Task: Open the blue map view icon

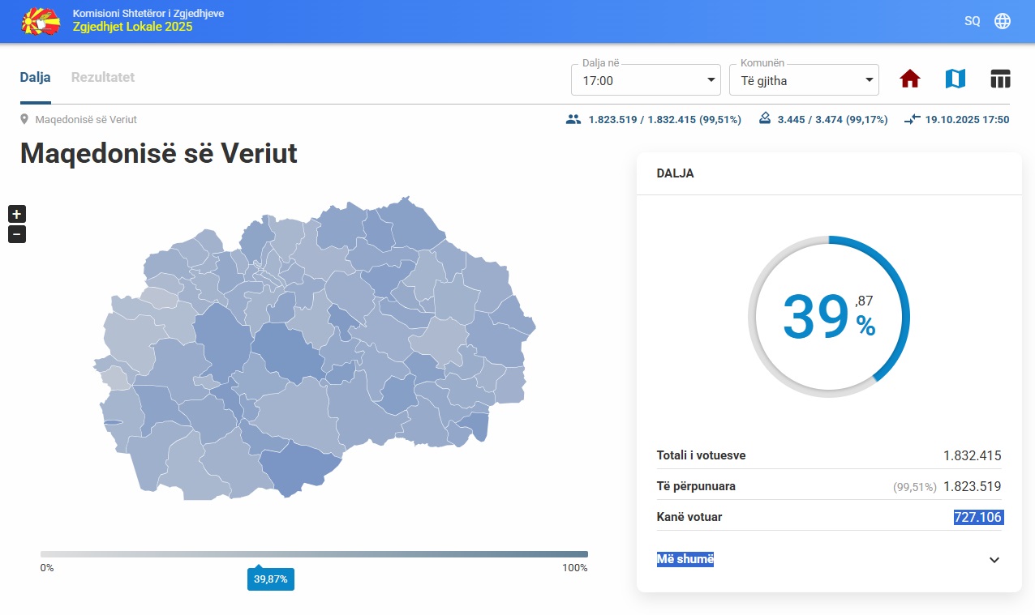Action: [956, 79]
